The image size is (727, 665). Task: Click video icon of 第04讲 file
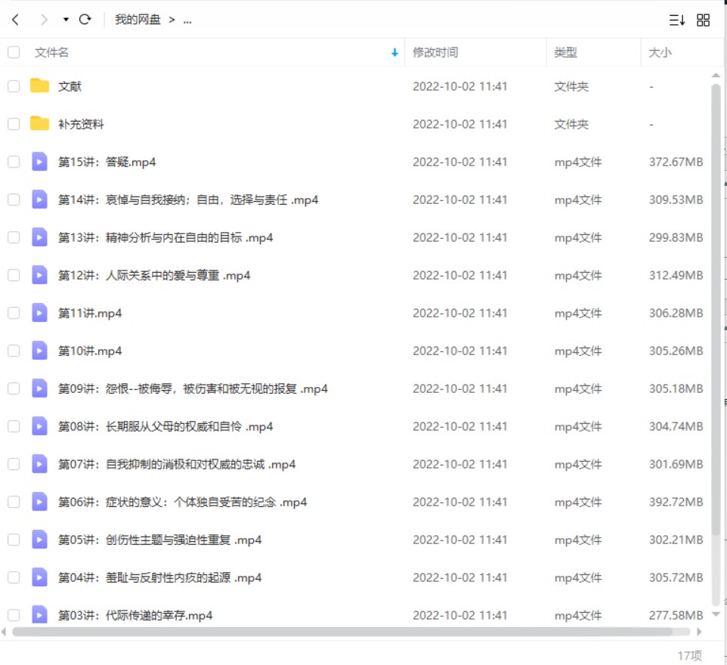pos(39,577)
